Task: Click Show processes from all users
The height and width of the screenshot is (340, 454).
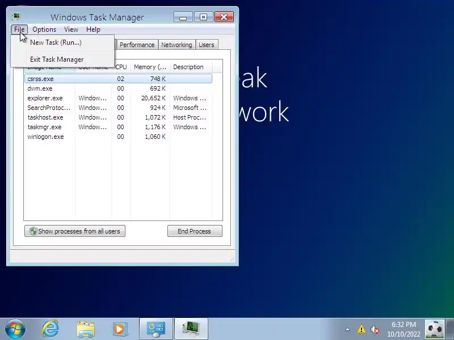Action: click(x=75, y=231)
